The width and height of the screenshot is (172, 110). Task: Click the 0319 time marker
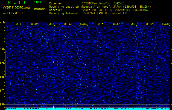point(149,24)
